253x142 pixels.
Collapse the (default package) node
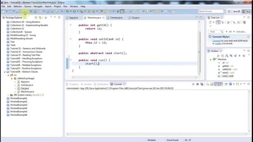(x=11, y=78)
